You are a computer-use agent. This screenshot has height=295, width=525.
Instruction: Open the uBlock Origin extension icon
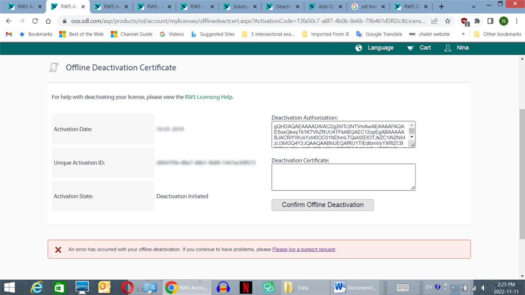[x=462, y=21]
